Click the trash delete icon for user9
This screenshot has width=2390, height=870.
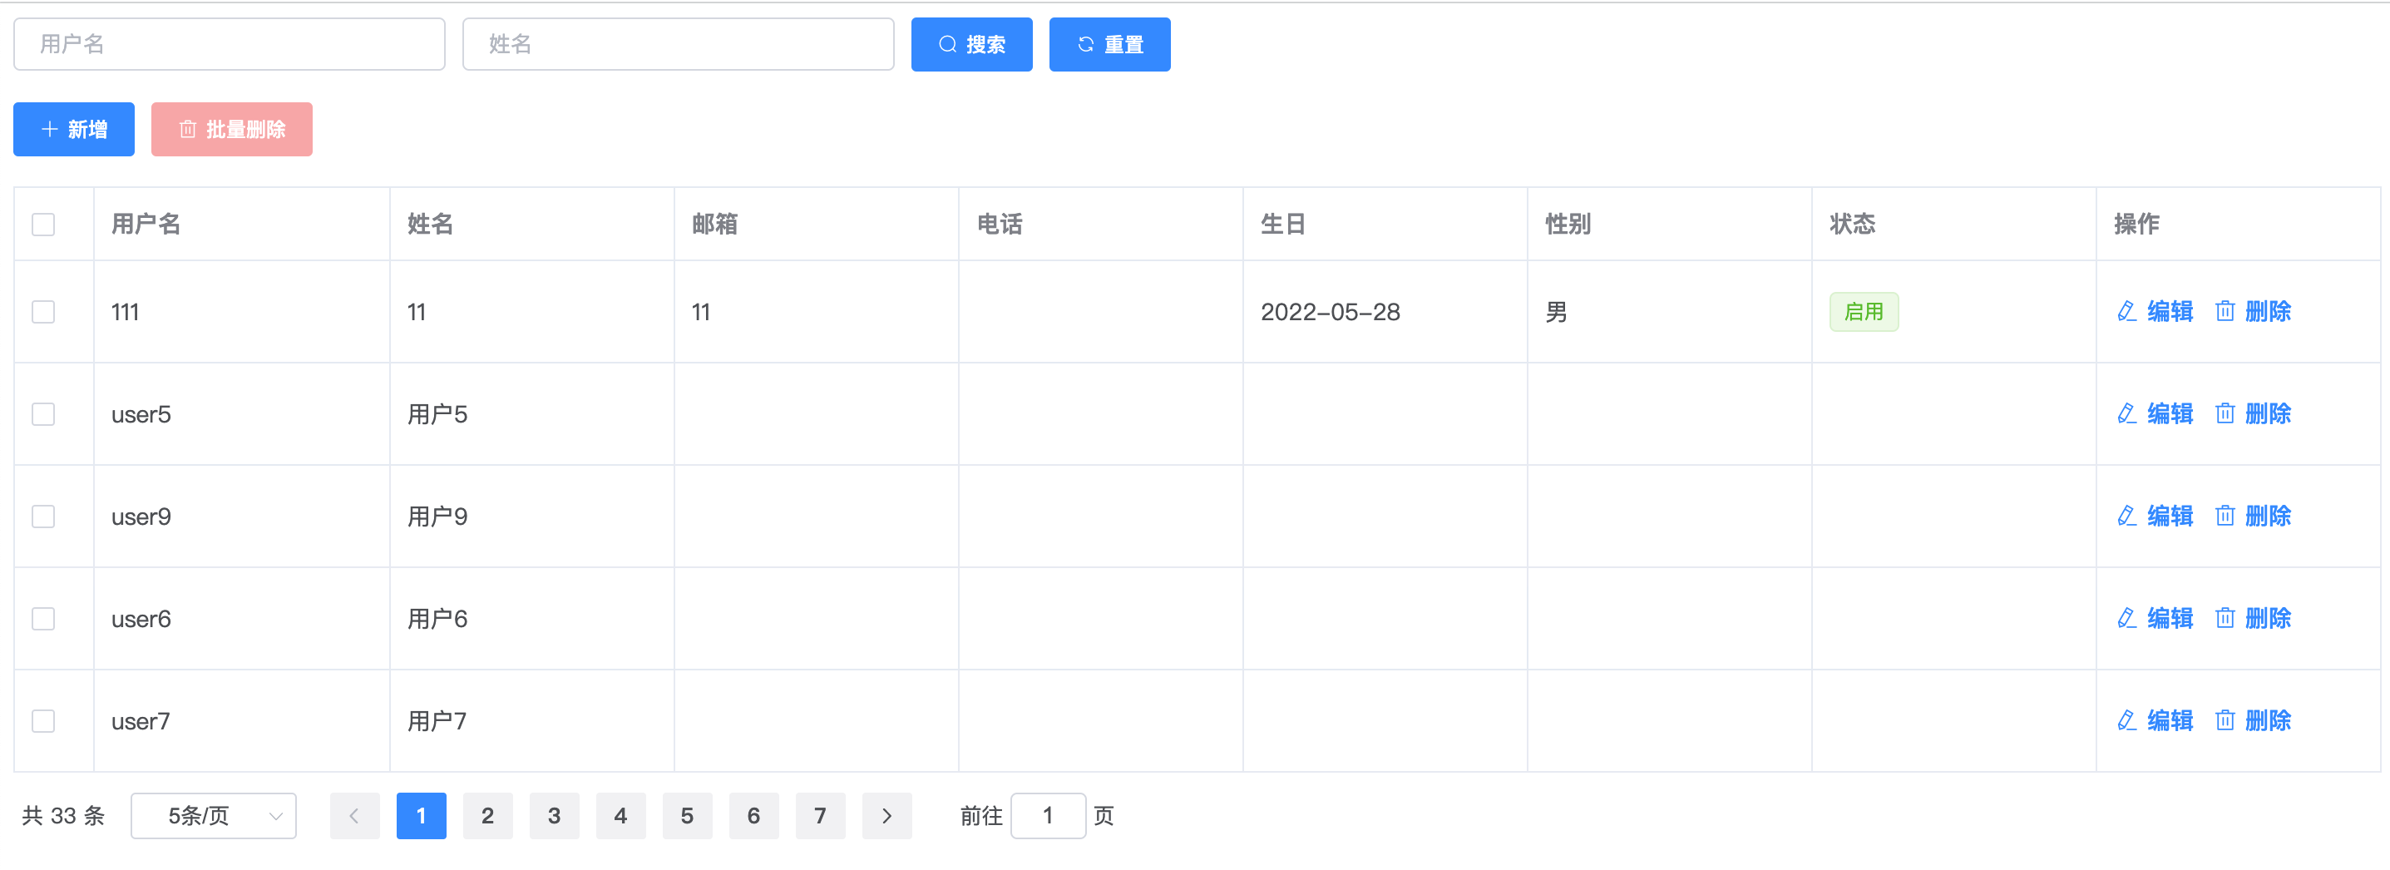[2224, 516]
